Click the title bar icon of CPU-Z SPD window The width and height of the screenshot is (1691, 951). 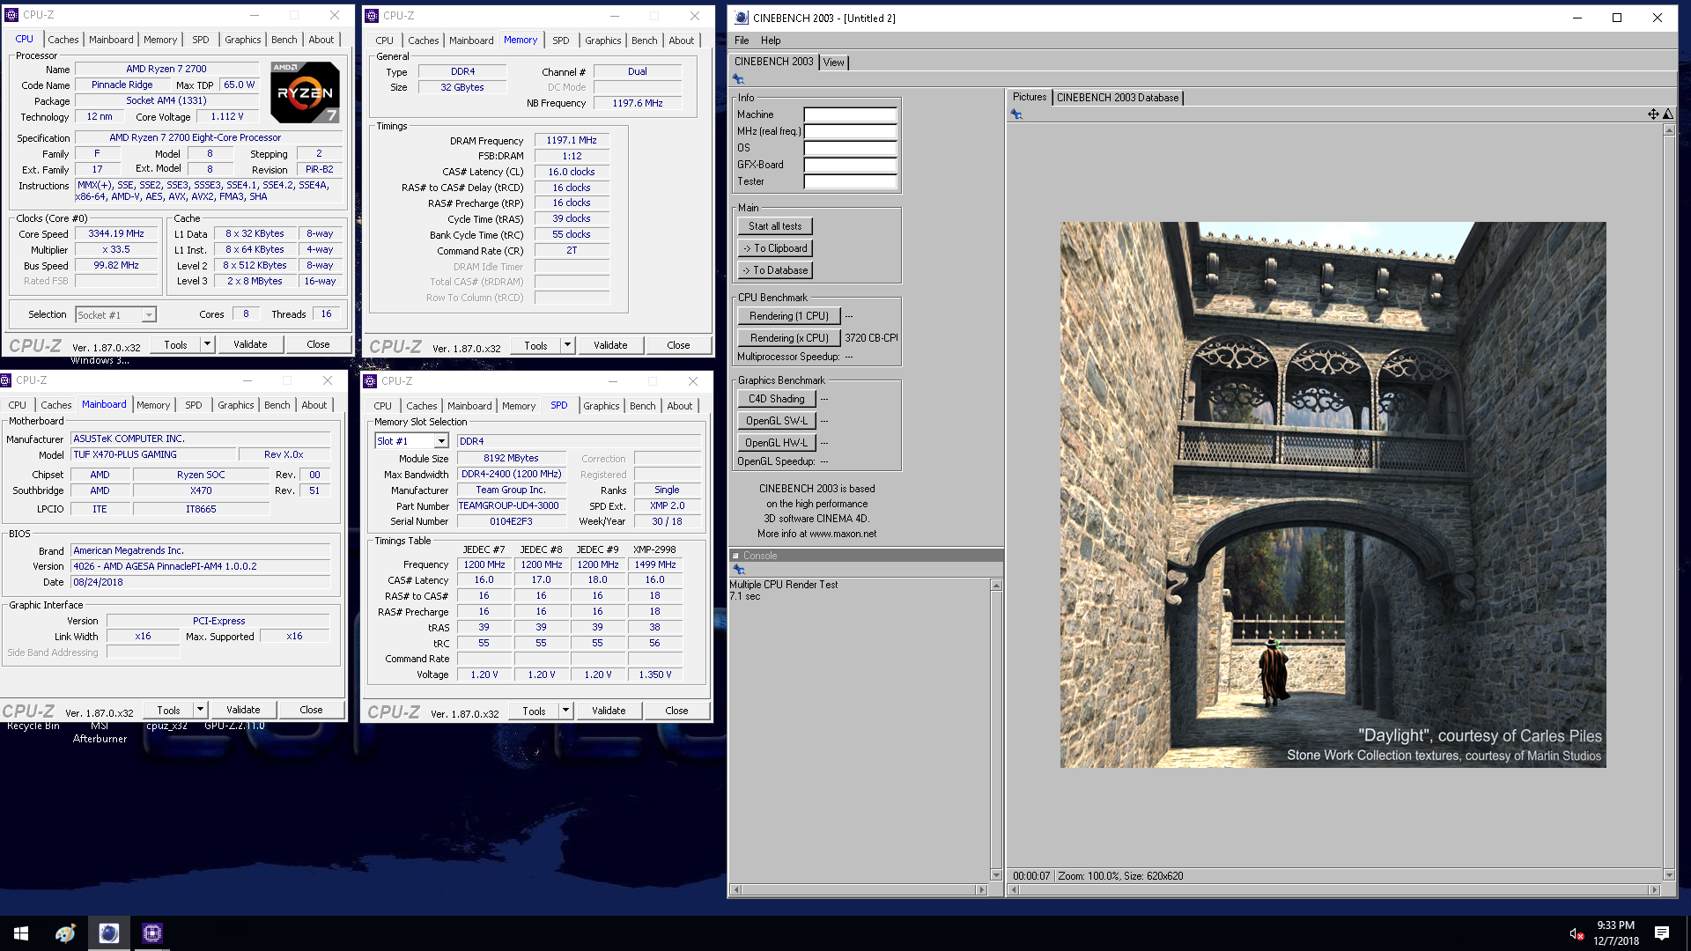coord(370,381)
